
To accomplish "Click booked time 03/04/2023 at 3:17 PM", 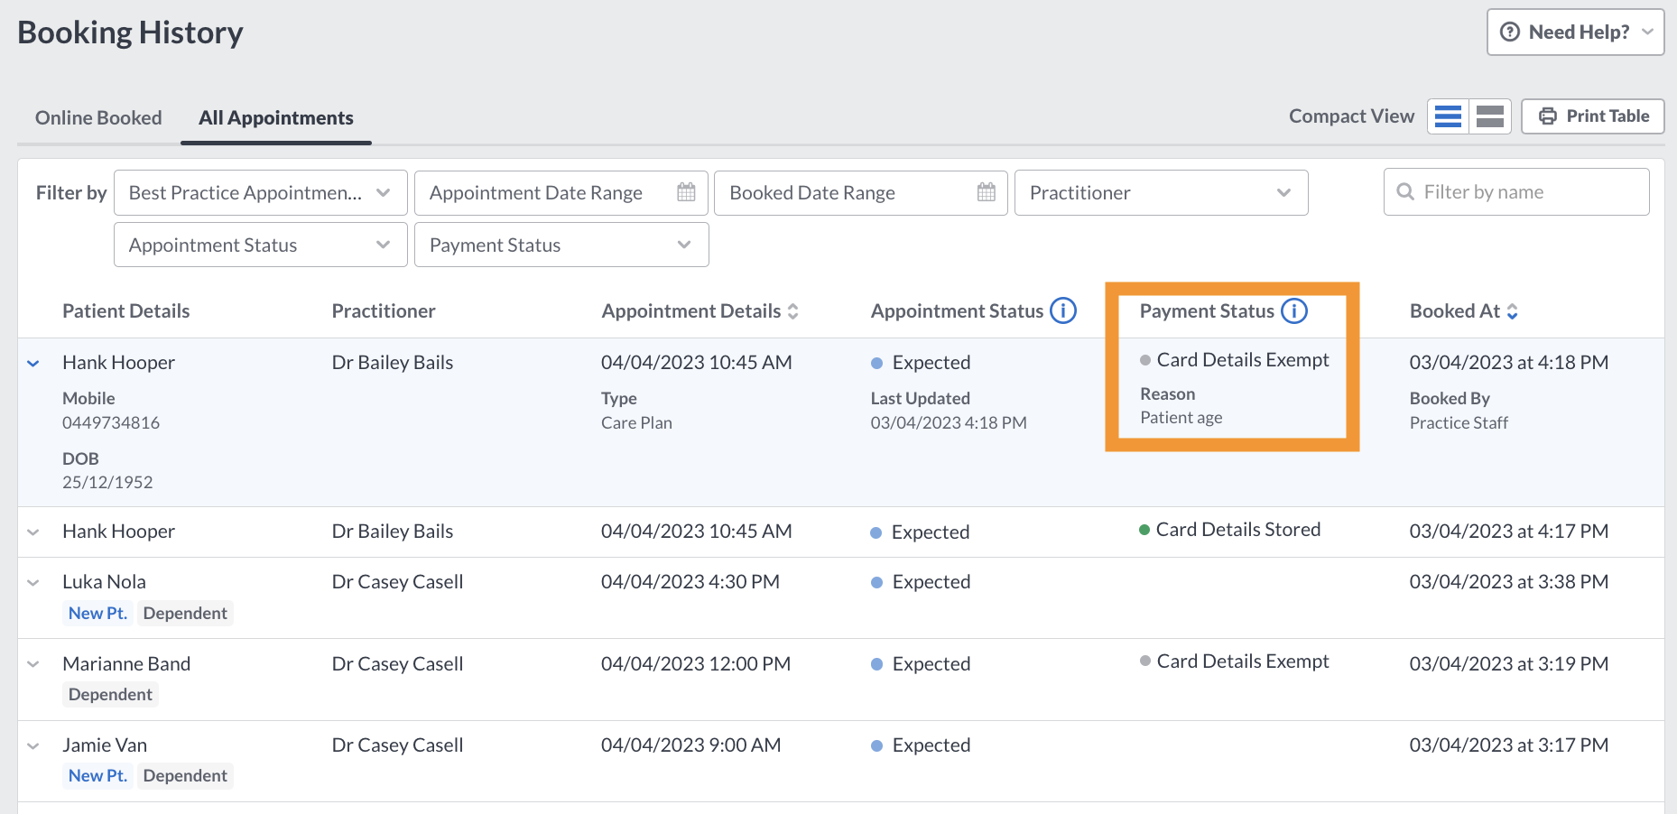I will click(1509, 745).
